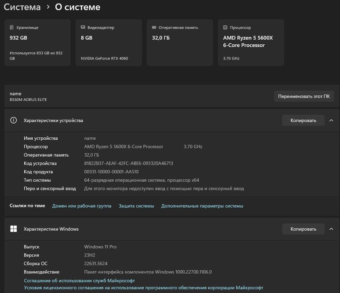This screenshot has height=293, width=340.
Task: Click the Пакет интерфейса компонентов Windows value
Action: [148, 272]
